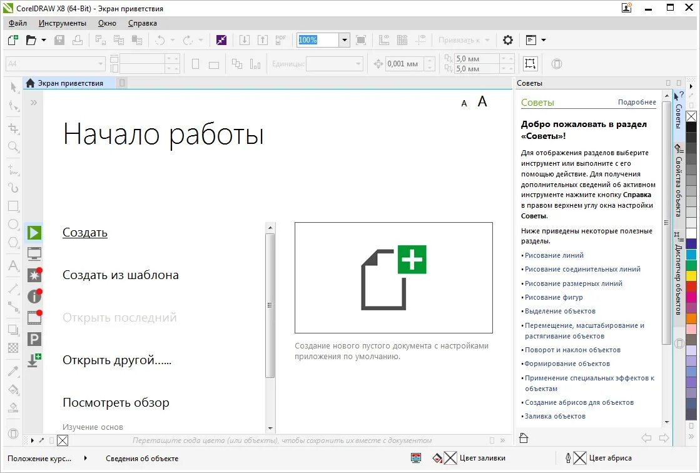This screenshot has width=700, height=473.
Task: Select the green swatch in color palette
Action: point(691,265)
